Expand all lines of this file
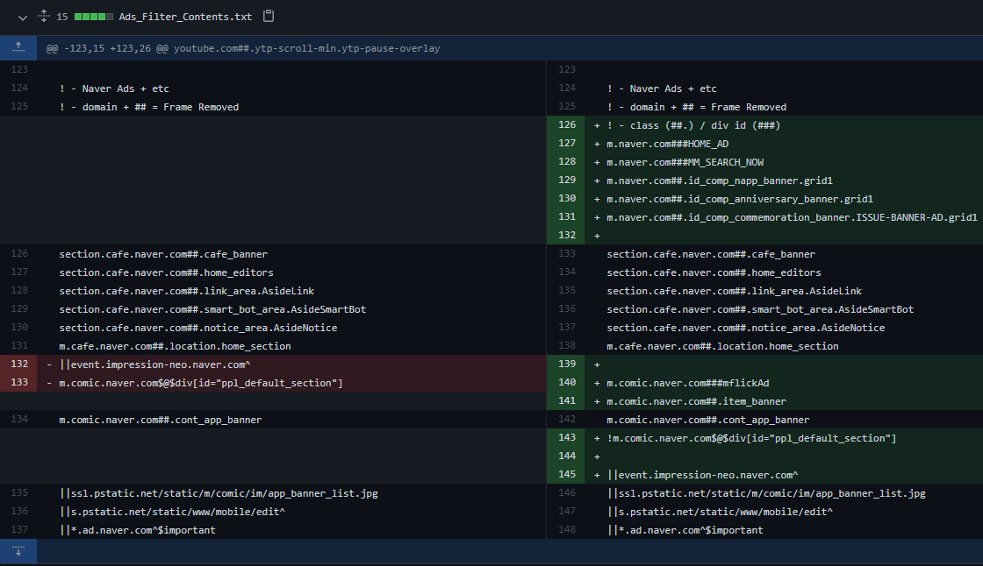 click(43, 17)
